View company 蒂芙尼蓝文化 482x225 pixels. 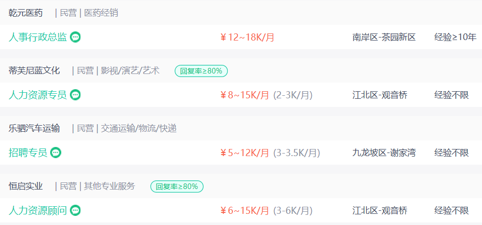pos(34,71)
